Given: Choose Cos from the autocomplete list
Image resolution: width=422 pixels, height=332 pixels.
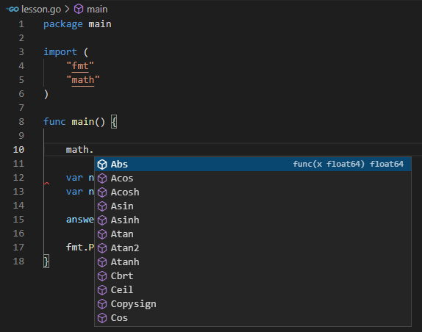Looking at the screenshot, I should click(x=253, y=318).
